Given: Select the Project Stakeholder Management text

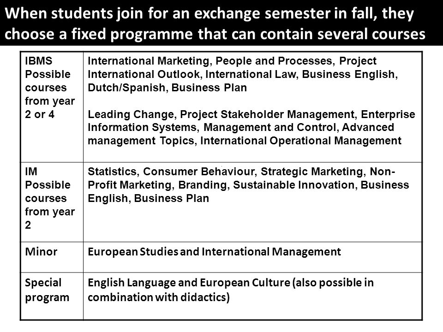Looking at the screenshot, I should (x=267, y=114).
